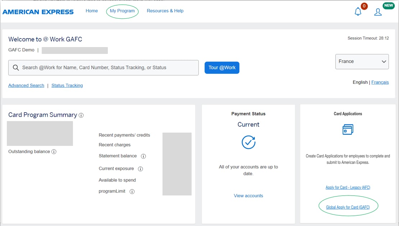Click the Outstanding balance info icon

(x=54, y=152)
